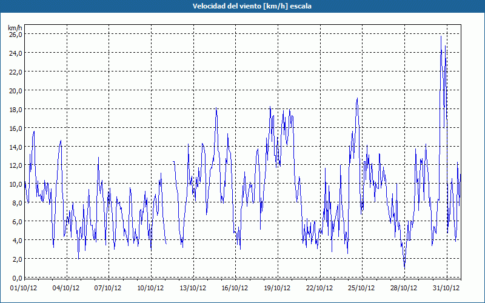Click the 10,0 y-axis value
The image size is (485, 303).
(x=16, y=184)
